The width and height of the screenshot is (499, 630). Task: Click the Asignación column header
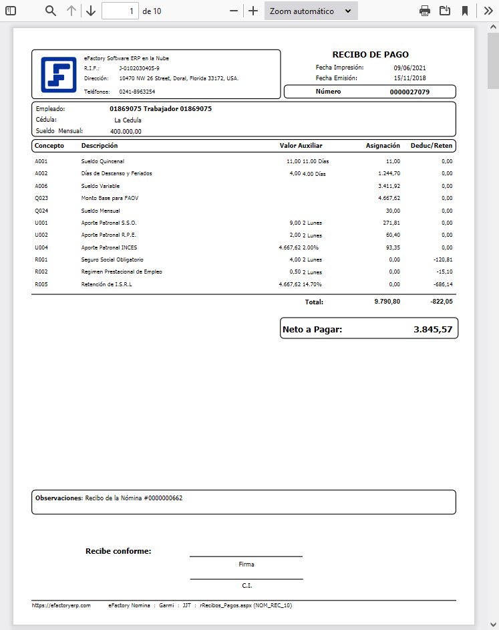click(383, 145)
